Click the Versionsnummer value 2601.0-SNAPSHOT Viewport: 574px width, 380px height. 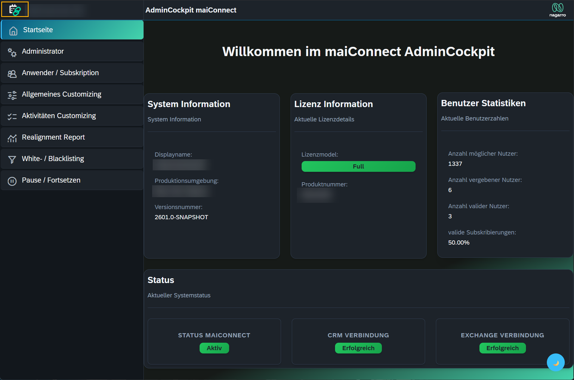[x=181, y=217]
